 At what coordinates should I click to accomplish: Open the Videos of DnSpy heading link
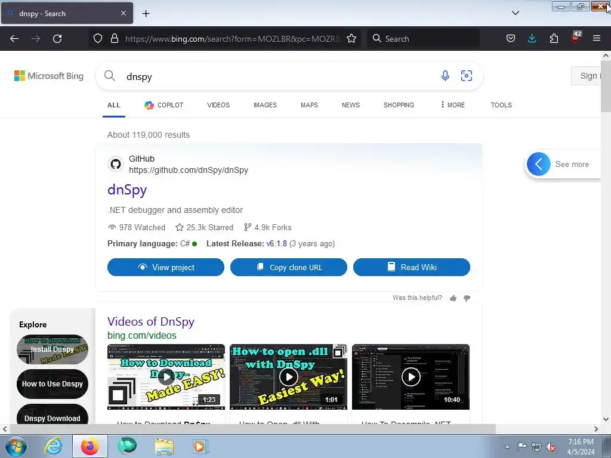click(x=151, y=321)
